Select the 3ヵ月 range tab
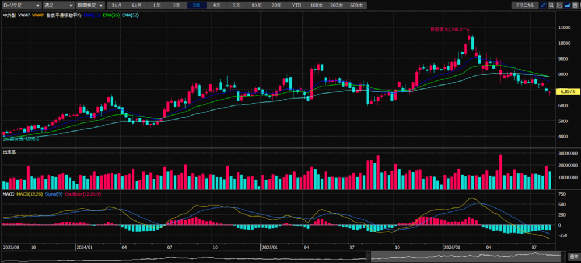Image resolution: width=581 pixels, height=263 pixels. click(x=117, y=5)
